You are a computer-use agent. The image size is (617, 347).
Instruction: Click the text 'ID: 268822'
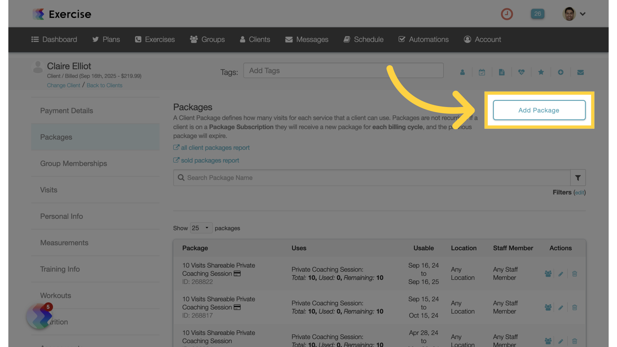[198, 282]
